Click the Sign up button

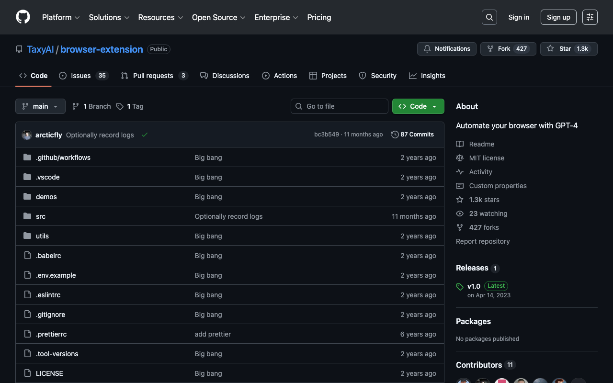click(x=558, y=17)
